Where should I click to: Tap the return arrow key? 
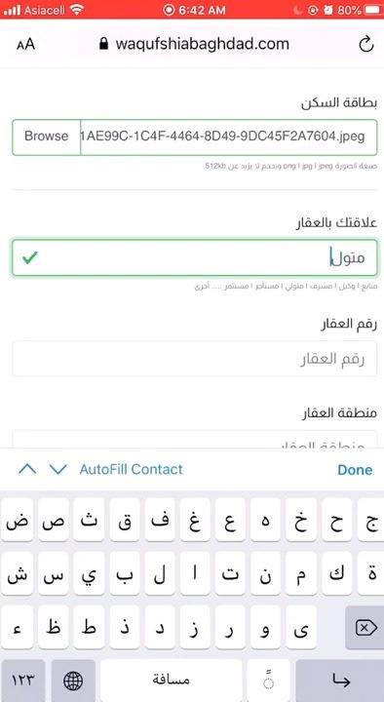click(341, 681)
